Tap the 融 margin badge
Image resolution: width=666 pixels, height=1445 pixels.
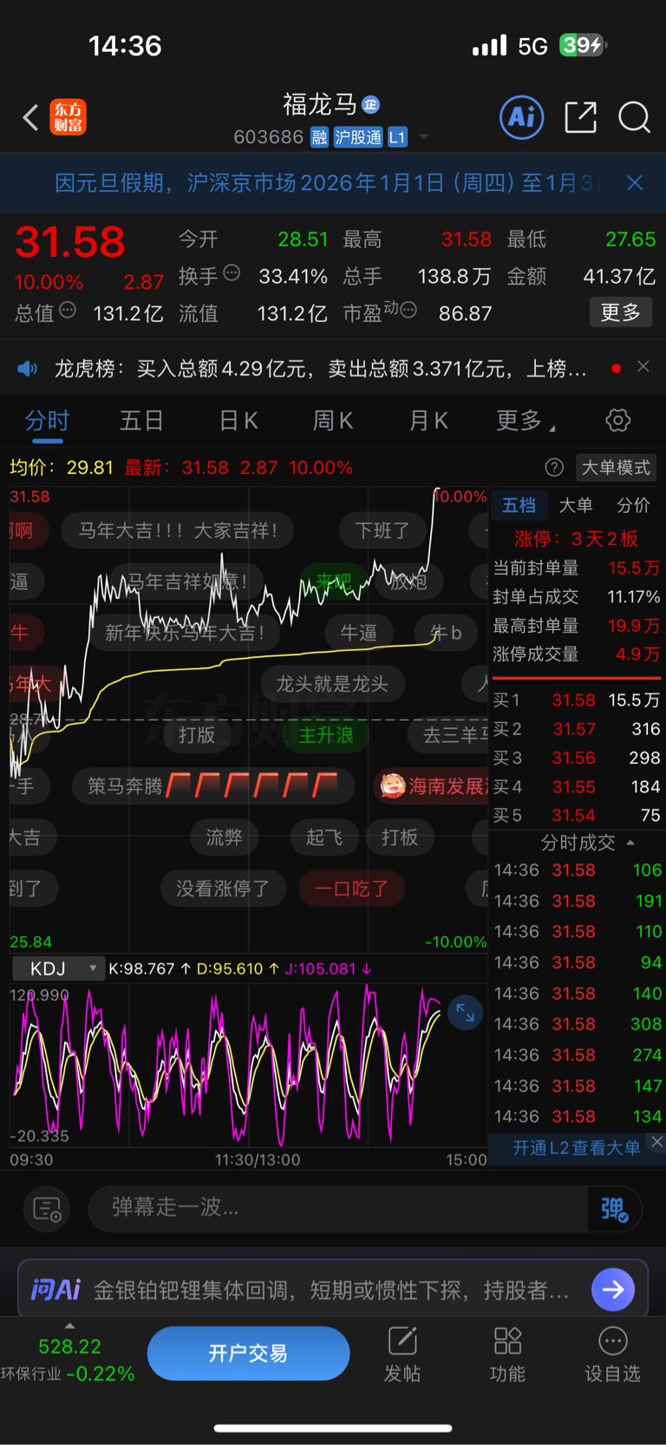coord(319,137)
